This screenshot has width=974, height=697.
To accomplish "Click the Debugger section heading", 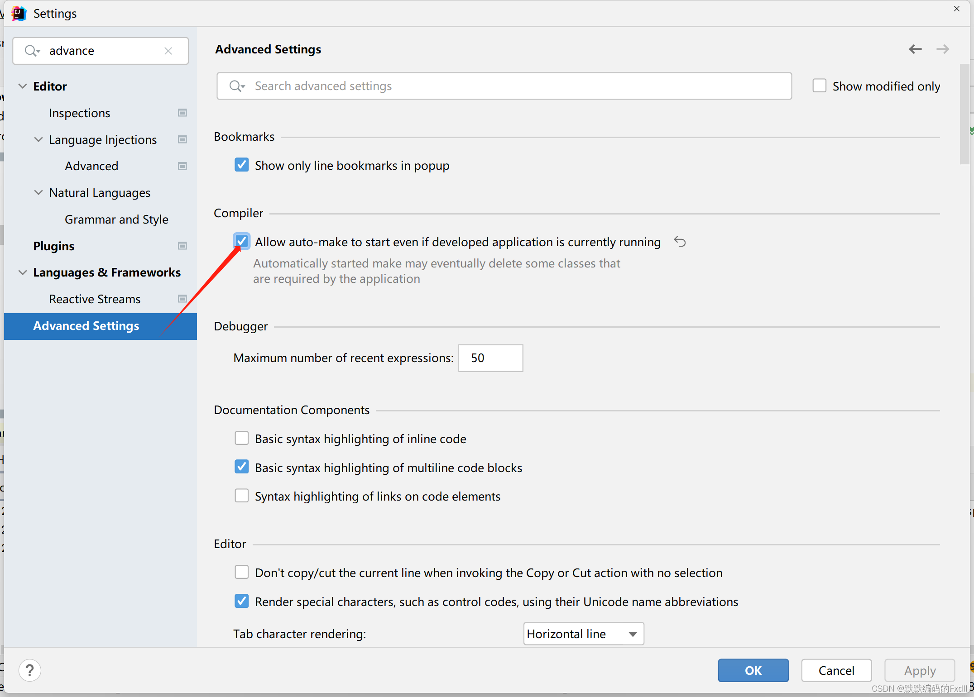I will point(240,326).
